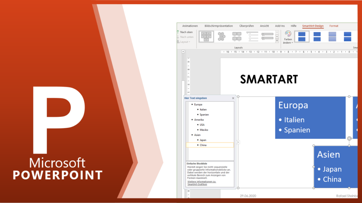
Task: Open the Animationen ribbon tab
Action: click(x=190, y=26)
